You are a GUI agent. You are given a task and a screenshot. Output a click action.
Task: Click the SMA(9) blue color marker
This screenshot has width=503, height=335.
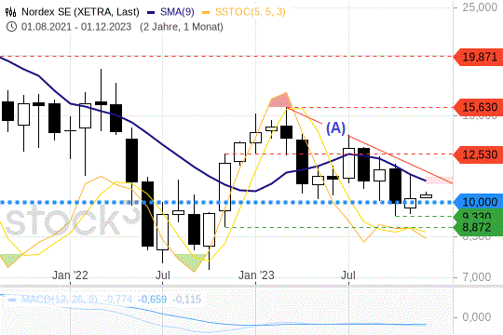coord(151,12)
